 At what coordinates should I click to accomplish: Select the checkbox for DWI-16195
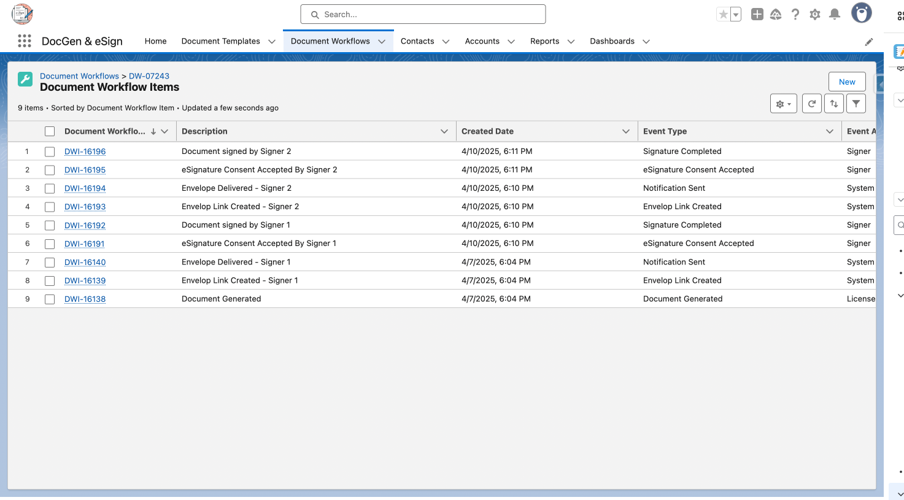pyautogui.click(x=50, y=170)
